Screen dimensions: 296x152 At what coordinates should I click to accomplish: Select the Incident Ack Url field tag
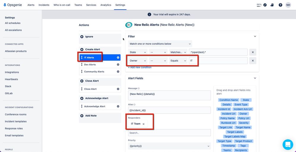pos(243,109)
